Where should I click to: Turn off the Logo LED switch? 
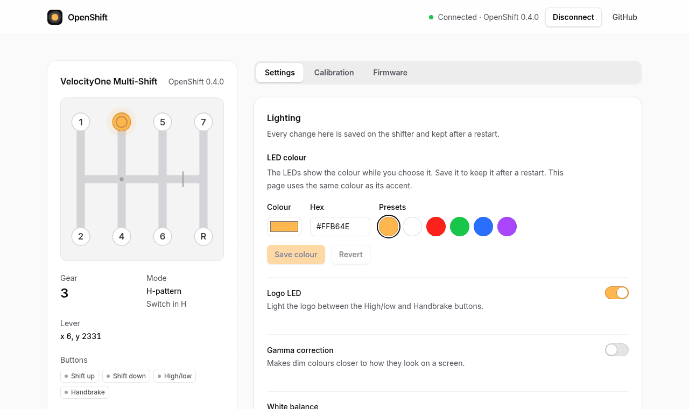point(617,293)
